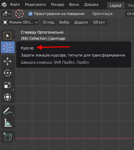
Task: Select the Transform tool
Action: point(8,97)
